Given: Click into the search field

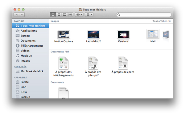Looking at the screenshot, I should coord(144,14).
